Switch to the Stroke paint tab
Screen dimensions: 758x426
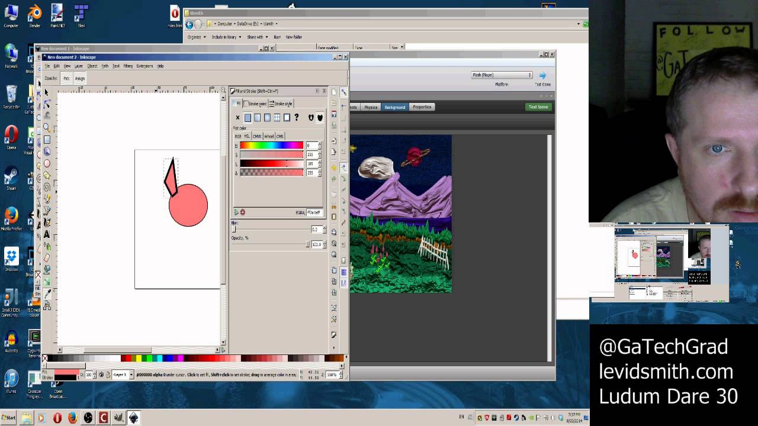tap(255, 104)
